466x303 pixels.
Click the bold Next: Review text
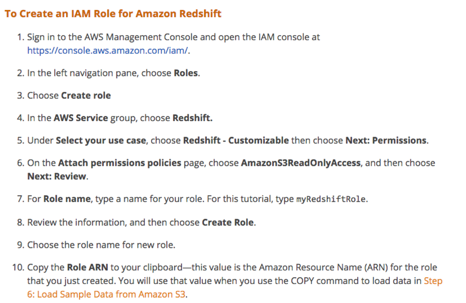pos(57,177)
